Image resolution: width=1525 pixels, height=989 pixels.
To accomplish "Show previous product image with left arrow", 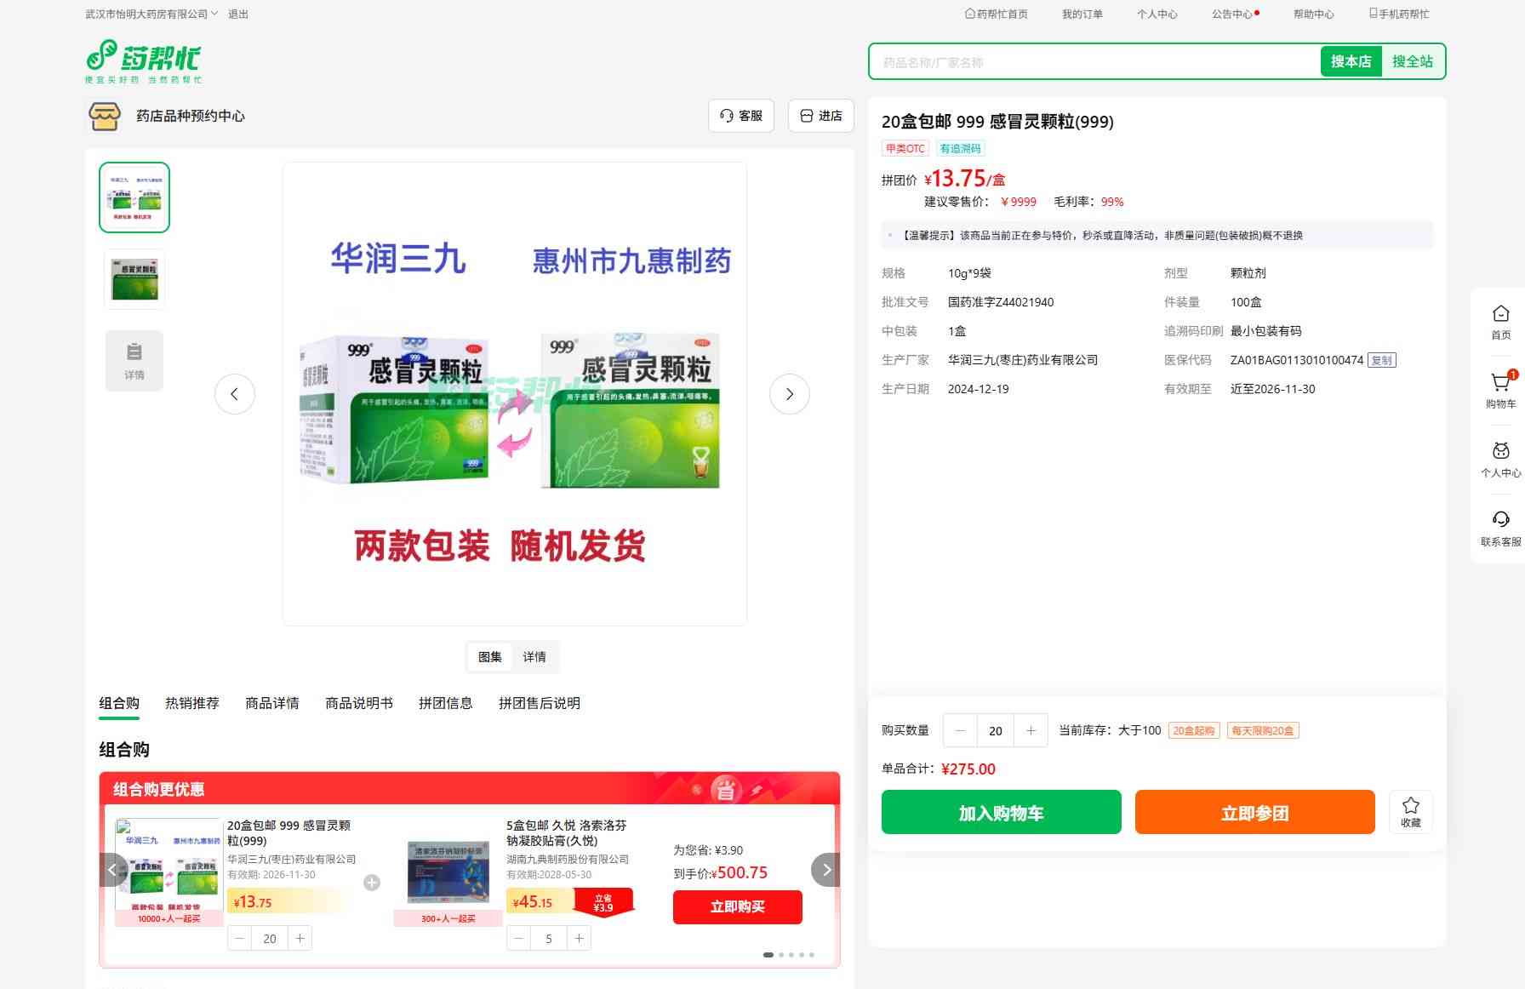I will pos(235,394).
